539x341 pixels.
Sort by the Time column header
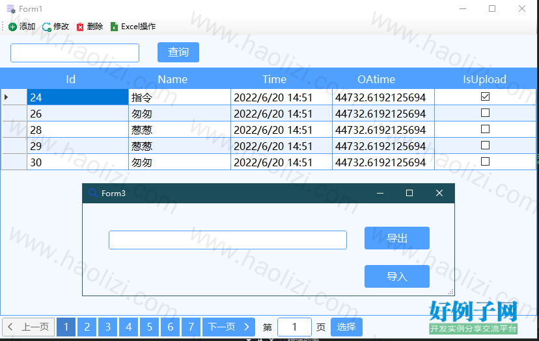pyautogui.click(x=274, y=79)
